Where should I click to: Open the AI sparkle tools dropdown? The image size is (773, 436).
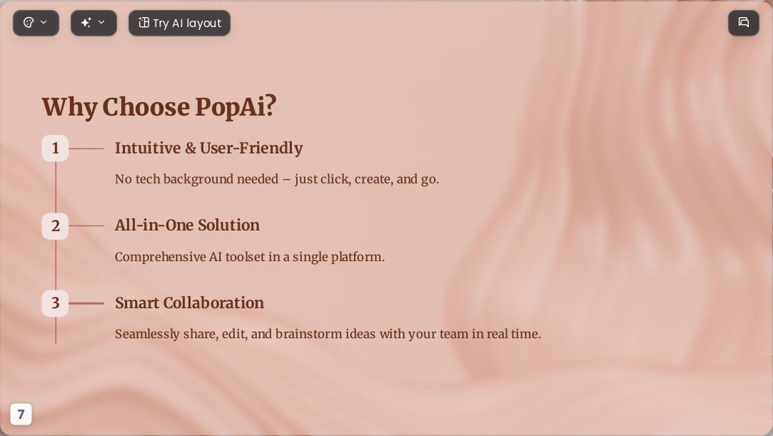[x=94, y=23]
